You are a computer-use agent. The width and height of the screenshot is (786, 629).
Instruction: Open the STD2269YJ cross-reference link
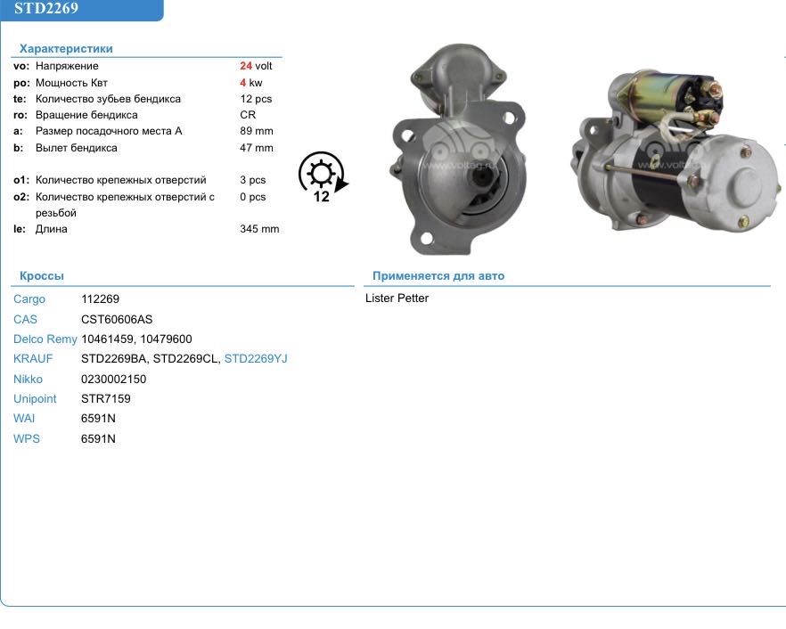click(x=256, y=359)
